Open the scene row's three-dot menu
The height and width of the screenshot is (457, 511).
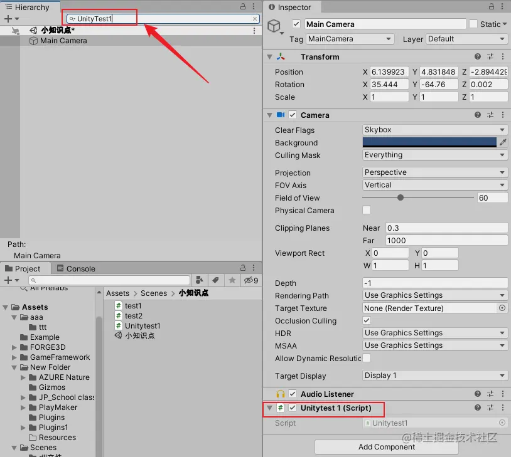pyautogui.click(x=254, y=31)
